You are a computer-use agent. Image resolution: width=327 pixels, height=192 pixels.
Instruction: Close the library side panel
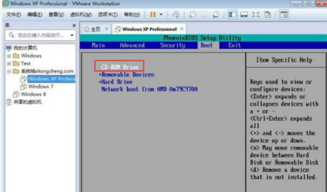[x=74, y=26]
